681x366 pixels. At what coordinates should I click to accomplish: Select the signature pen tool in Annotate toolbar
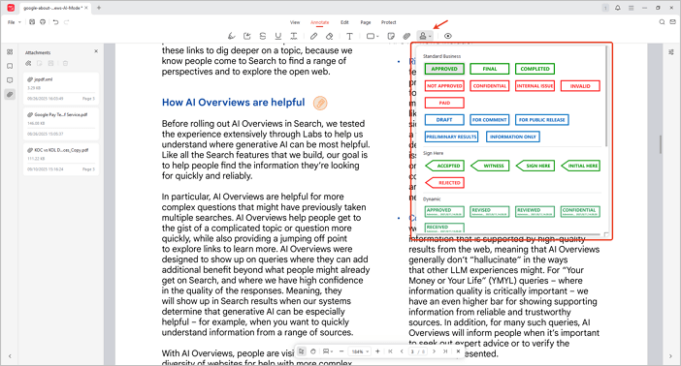tap(232, 37)
